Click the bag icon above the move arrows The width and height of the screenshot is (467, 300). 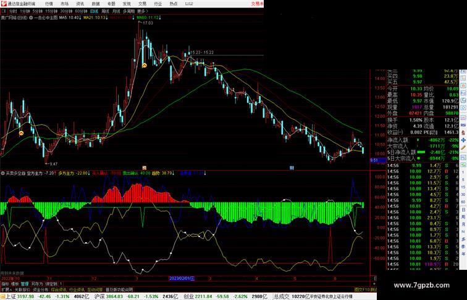point(463,132)
